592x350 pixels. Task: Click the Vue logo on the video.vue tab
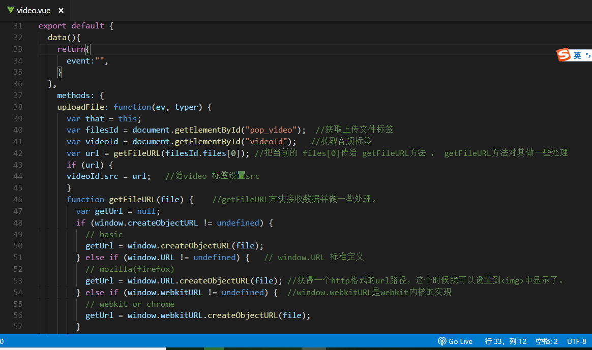click(11, 10)
